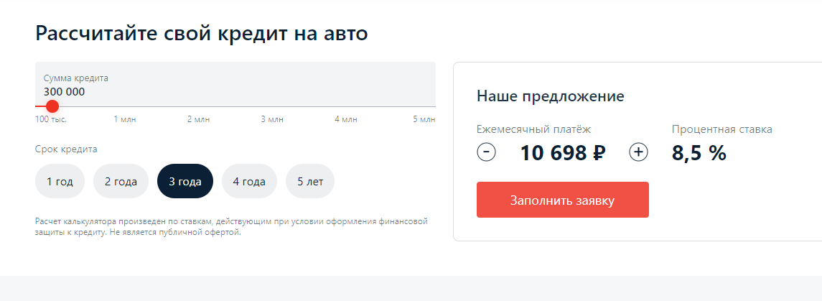Pick the 4 года loan term
Viewport: 822px width, 301px height.
pyautogui.click(x=249, y=181)
